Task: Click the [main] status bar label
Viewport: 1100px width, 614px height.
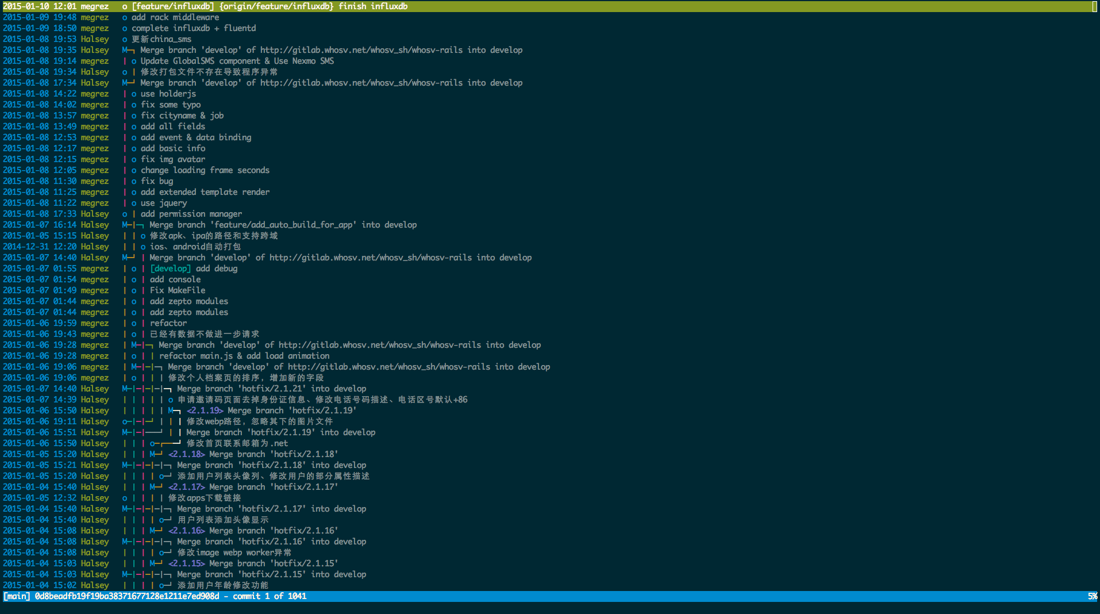Action: (x=17, y=596)
